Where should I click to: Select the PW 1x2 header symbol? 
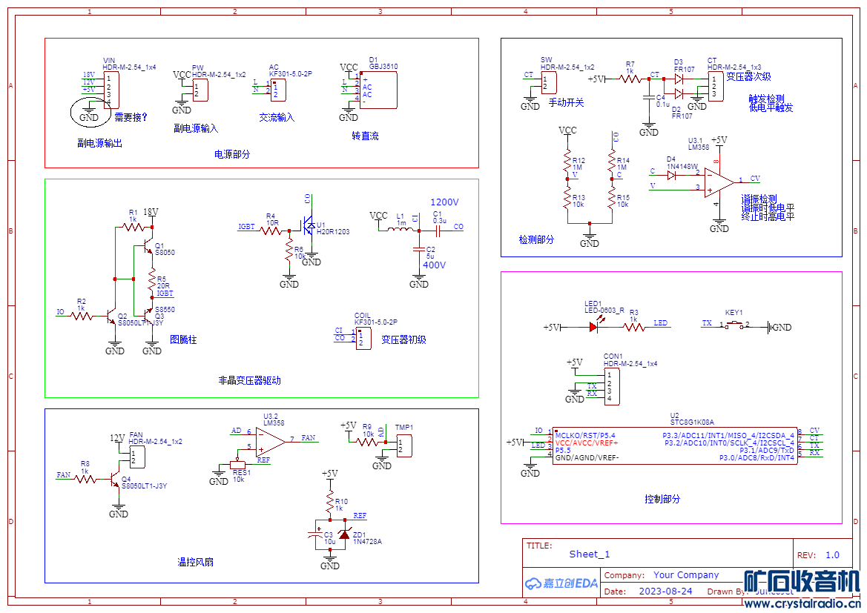tap(200, 90)
